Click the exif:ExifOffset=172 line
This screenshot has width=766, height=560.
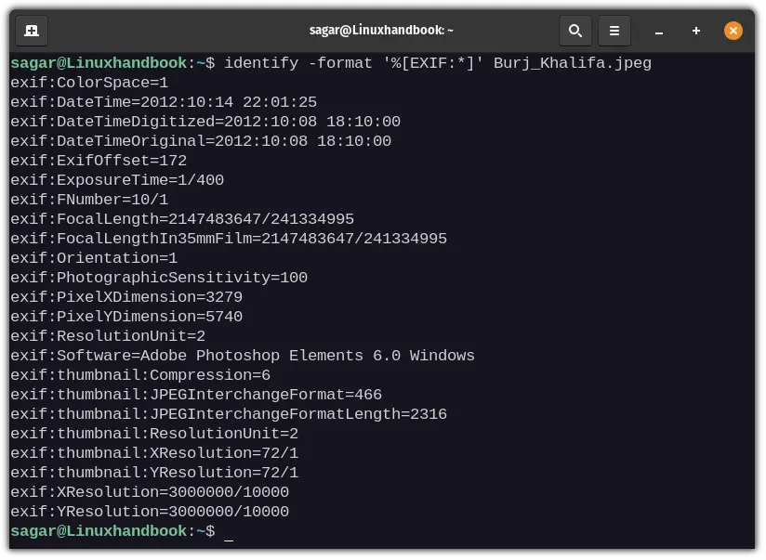[99, 161]
